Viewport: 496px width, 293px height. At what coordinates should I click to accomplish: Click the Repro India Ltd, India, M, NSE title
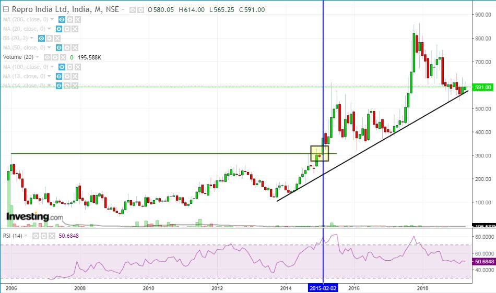[x=65, y=9]
